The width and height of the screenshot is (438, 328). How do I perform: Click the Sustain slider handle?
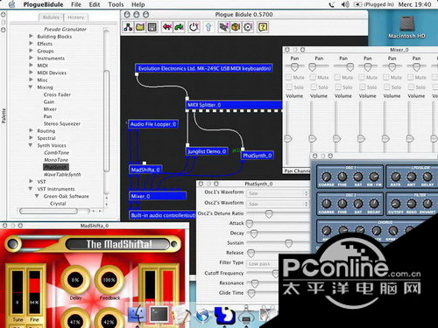pos(288,243)
